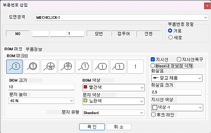The image size is (211, 133).
Task: Select the single circle BOM mark style
Action: 14,67
